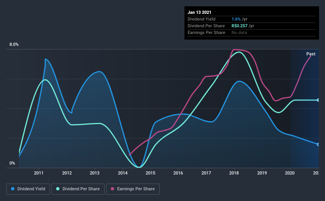This screenshot has width=325, height=201.
Task: Click the 2019 x-axis label
Action: (262, 173)
